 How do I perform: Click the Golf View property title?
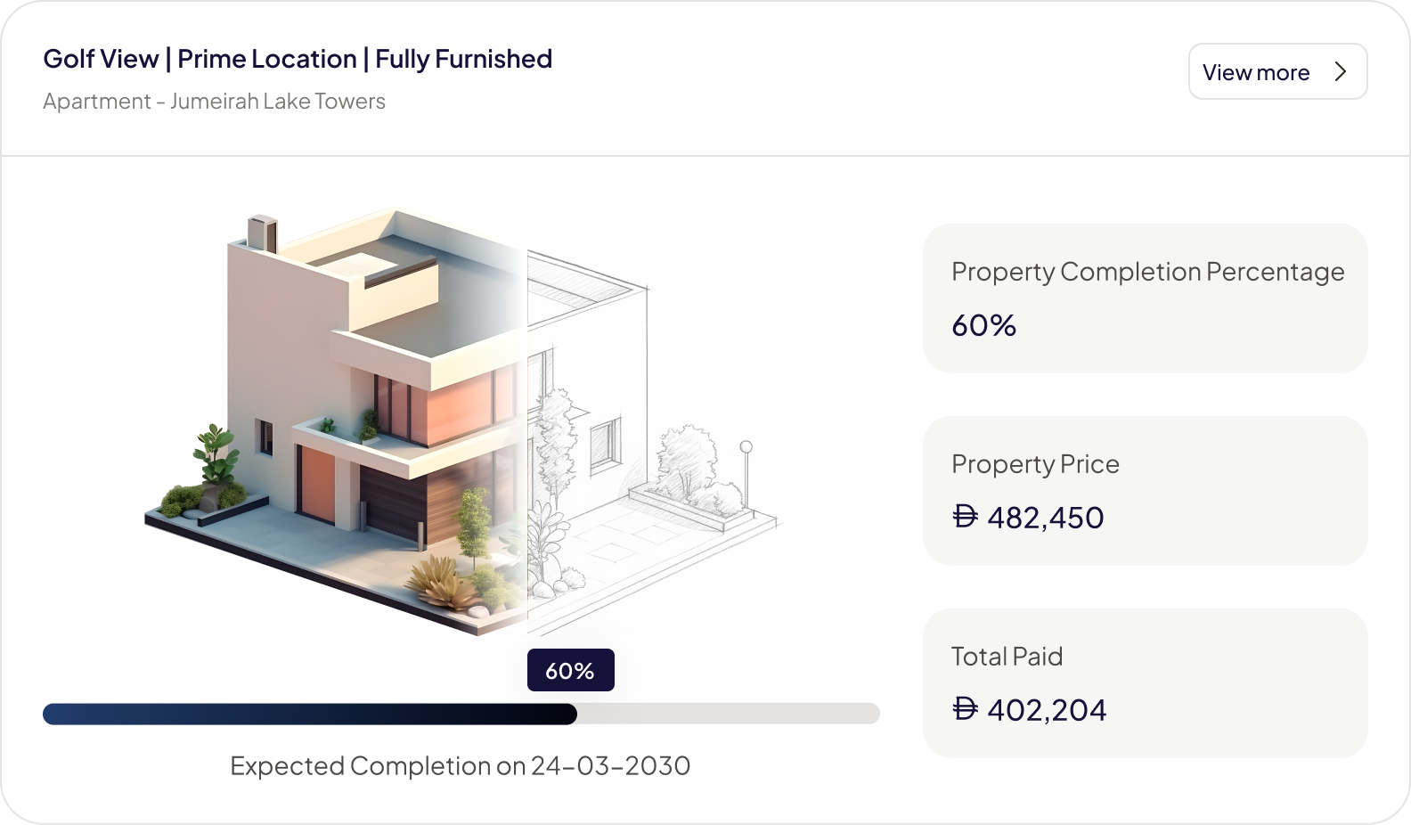coord(298,59)
